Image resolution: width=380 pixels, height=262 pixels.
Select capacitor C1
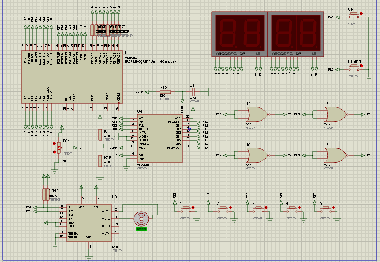tap(194, 92)
